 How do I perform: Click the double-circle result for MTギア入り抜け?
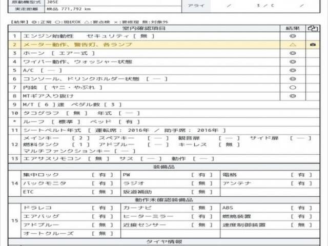click(293, 96)
